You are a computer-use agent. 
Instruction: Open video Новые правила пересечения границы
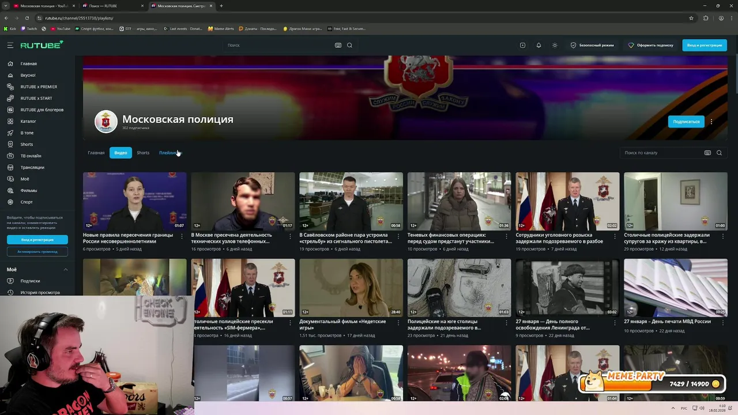click(x=135, y=201)
